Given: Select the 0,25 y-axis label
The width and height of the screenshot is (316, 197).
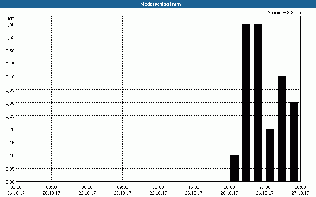Looking at the screenshot, I should click(10, 116).
